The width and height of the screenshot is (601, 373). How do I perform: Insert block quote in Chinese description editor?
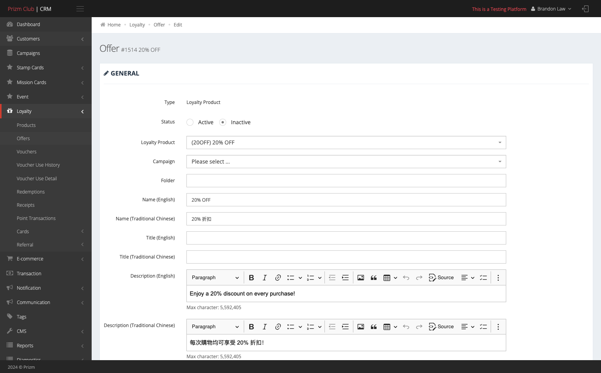[x=374, y=327]
